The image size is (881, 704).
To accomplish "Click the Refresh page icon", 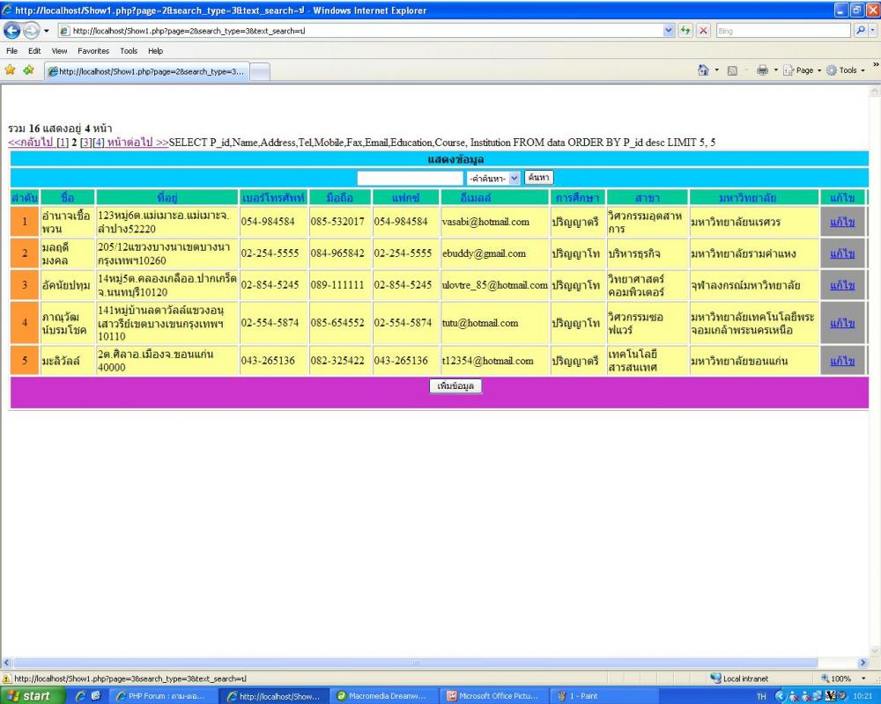I will point(682,30).
